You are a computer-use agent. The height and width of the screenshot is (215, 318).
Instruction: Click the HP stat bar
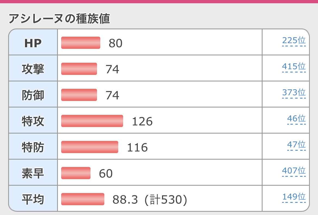[x=81, y=43]
